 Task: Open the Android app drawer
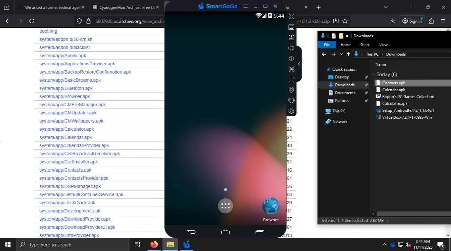click(x=226, y=206)
